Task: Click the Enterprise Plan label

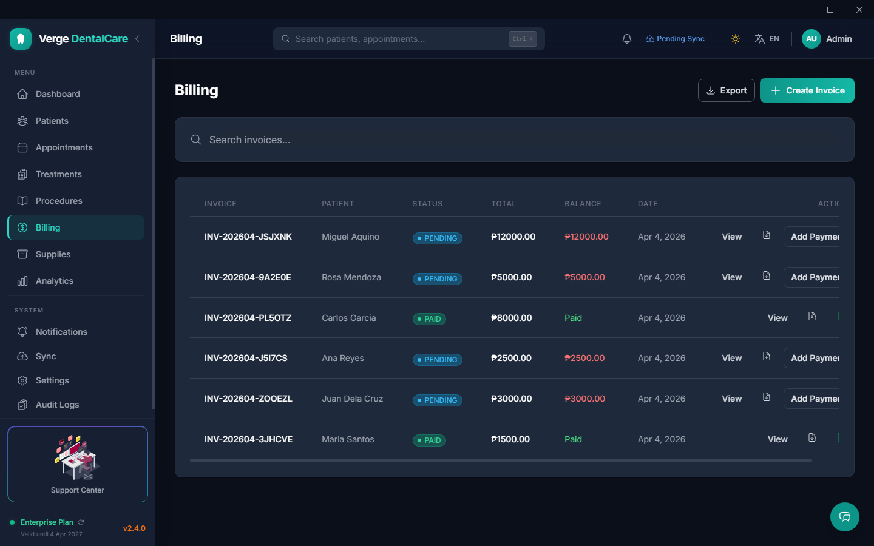Action: pos(47,522)
